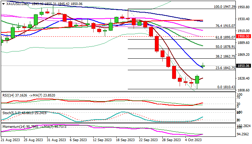Click the 50.0 1878.91 Fibonacci label
The image size is (252, 144).
click(x=224, y=47)
